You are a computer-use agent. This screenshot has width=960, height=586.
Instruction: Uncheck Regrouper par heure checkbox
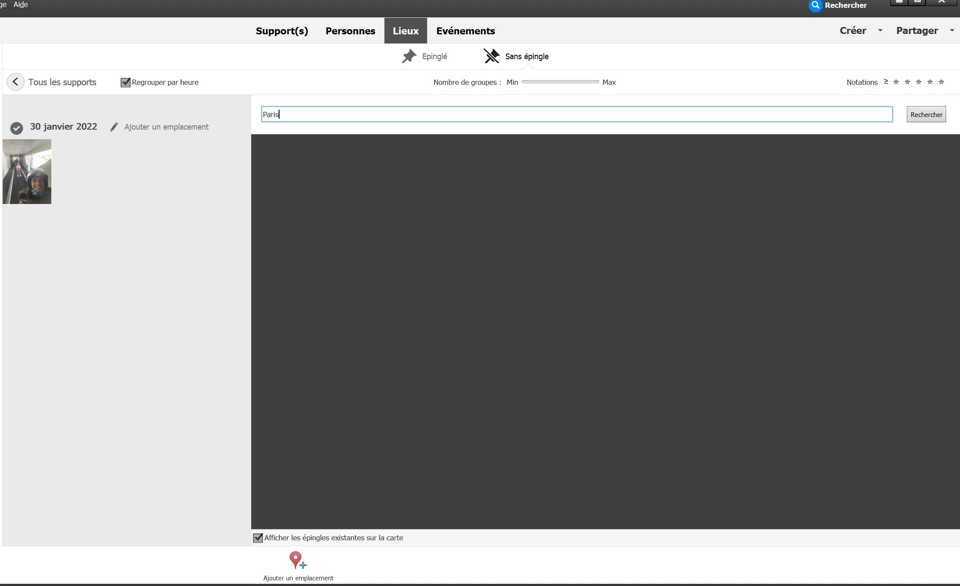(x=125, y=82)
